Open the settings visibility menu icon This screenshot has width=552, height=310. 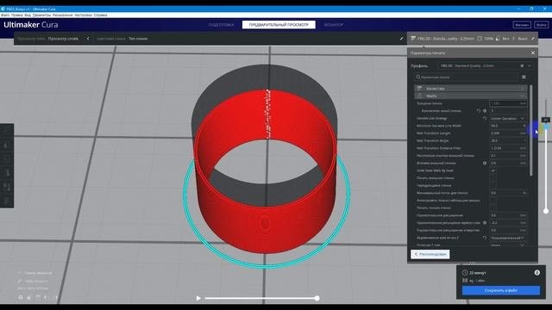click(524, 77)
